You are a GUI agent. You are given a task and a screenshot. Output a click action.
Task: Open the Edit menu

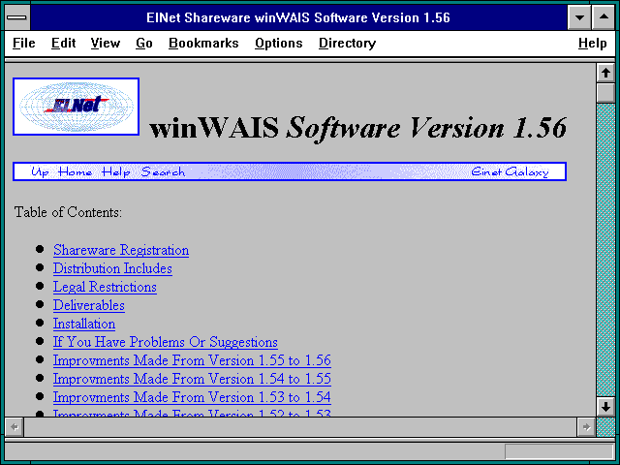[x=63, y=43]
